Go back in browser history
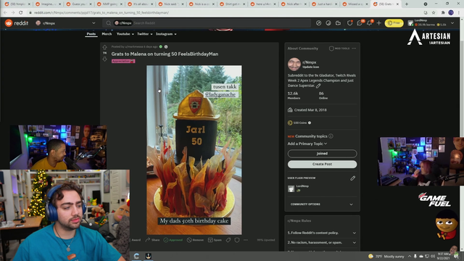The image size is (464, 261). pos(5,13)
